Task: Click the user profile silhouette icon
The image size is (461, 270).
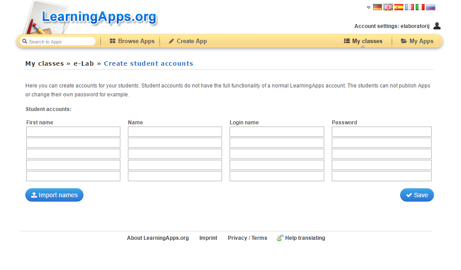Action: (437, 26)
